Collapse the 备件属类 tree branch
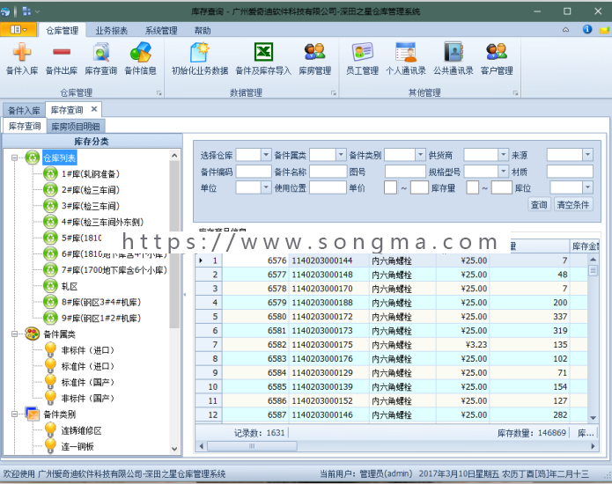Screen dimensions: 612x484 [x=14, y=334]
